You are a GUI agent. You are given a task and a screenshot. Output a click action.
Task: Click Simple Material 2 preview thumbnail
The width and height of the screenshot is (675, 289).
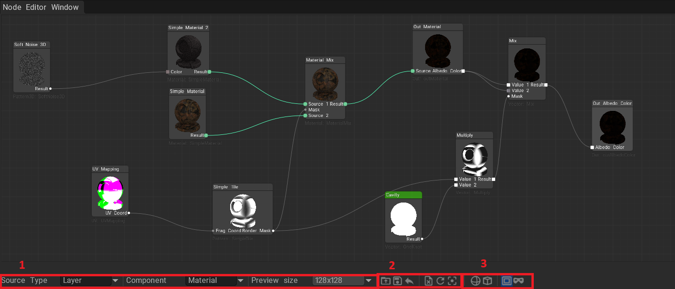[188, 50]
